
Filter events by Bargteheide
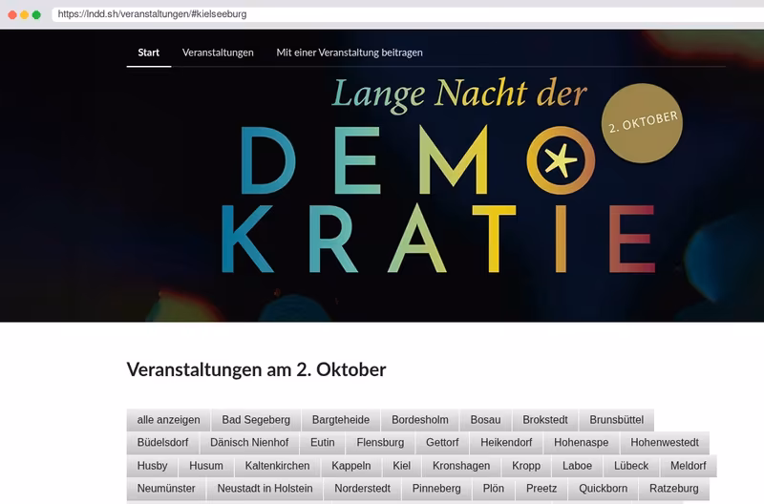tap(341, 420)
